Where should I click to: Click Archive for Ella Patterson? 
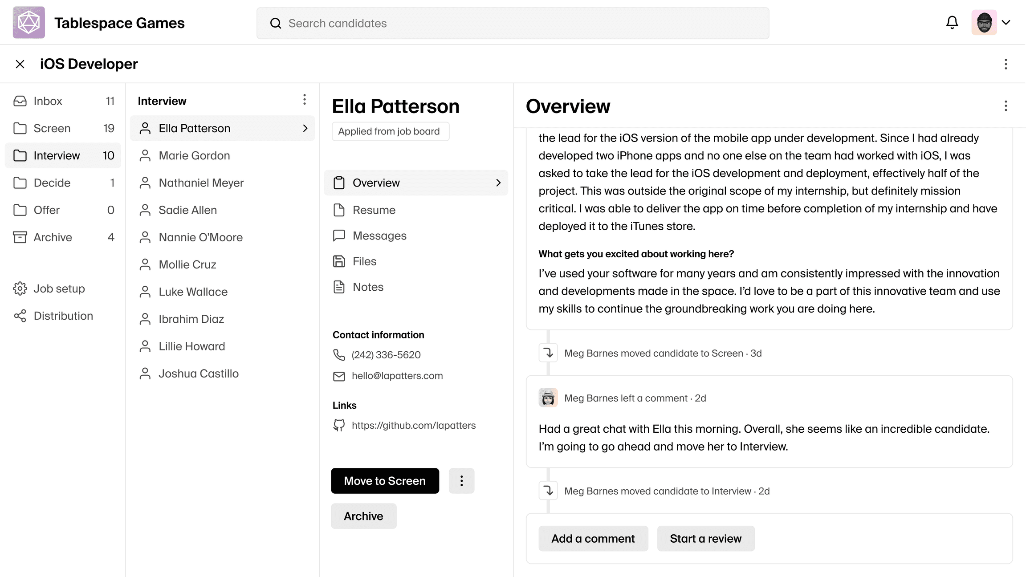(363, 516)
